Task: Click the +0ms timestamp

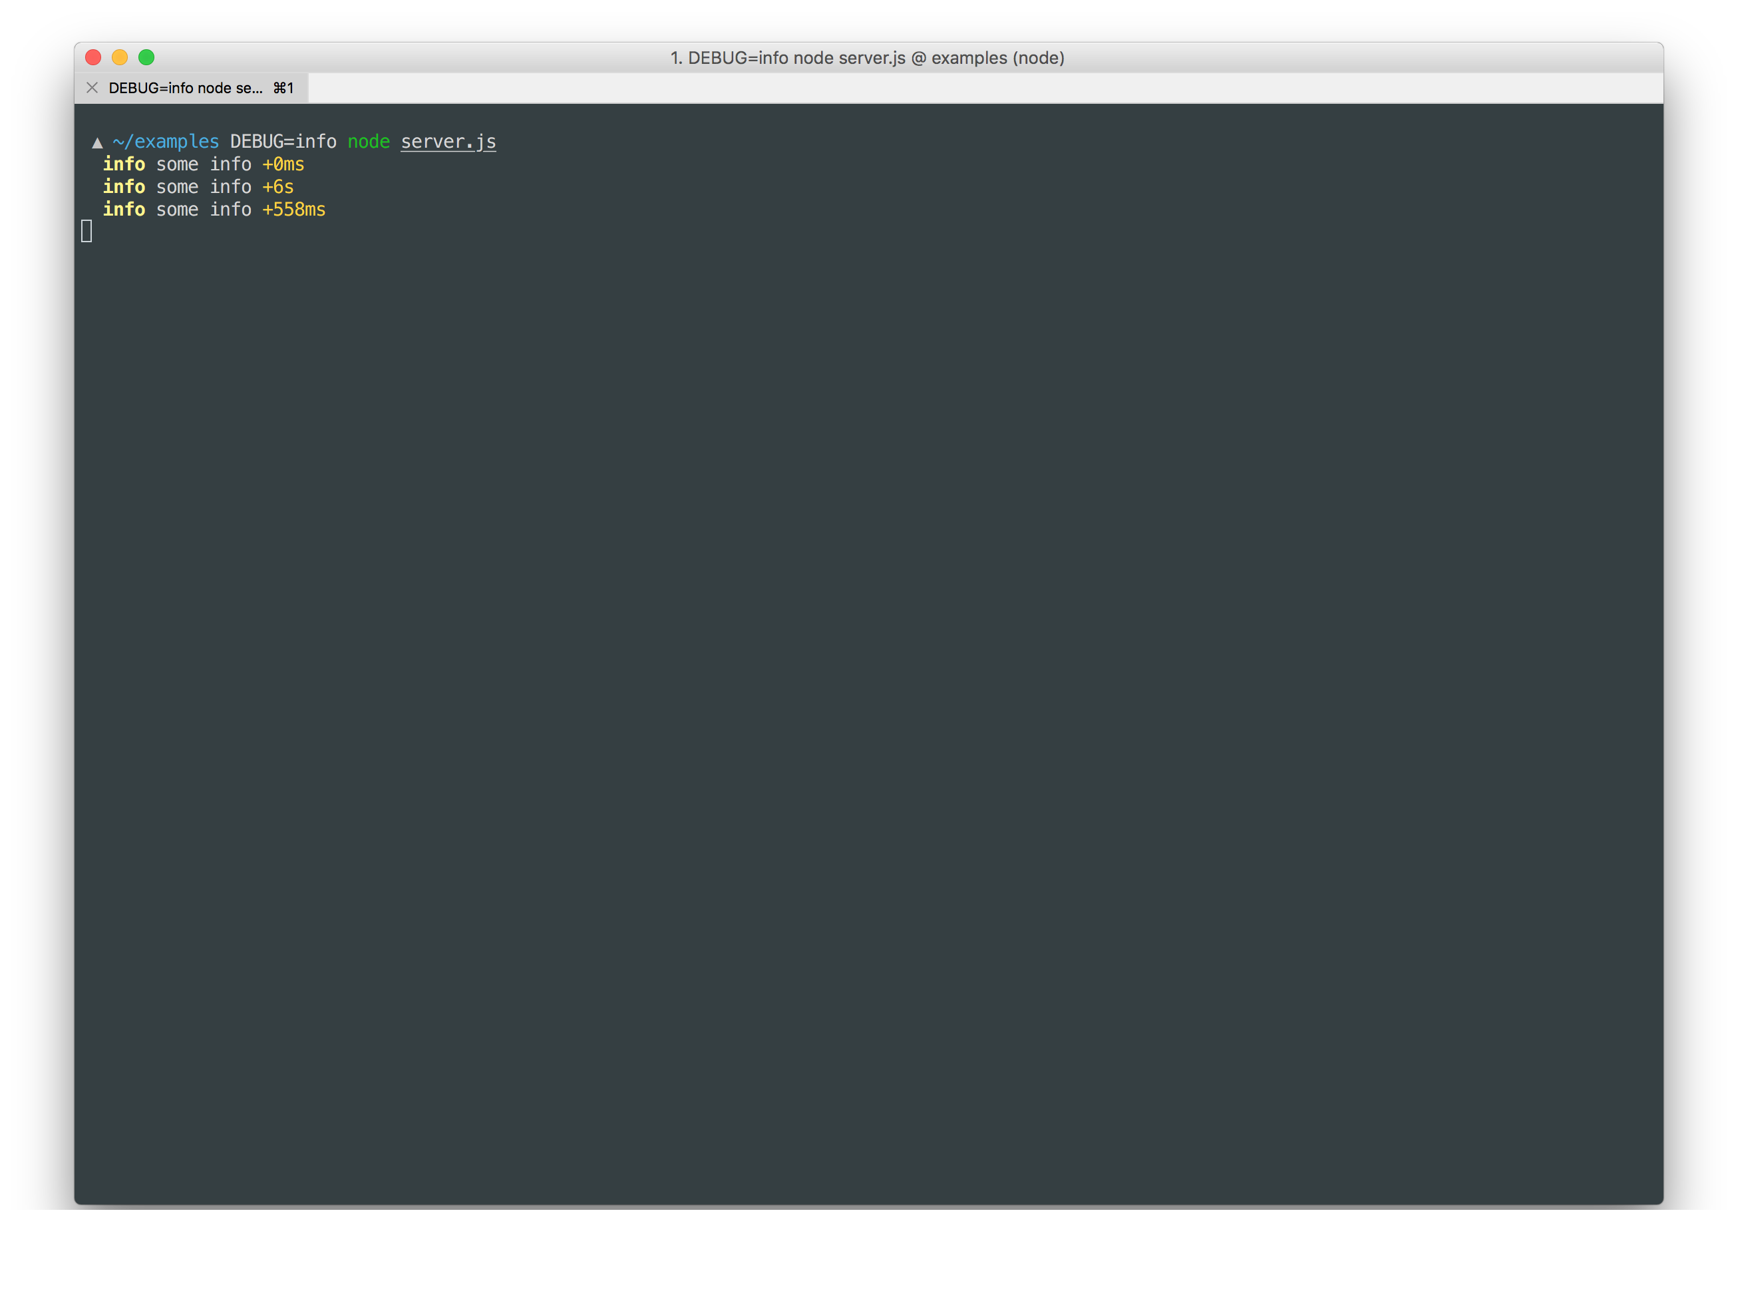Action: pyautogui.click(x=283, y=164)
